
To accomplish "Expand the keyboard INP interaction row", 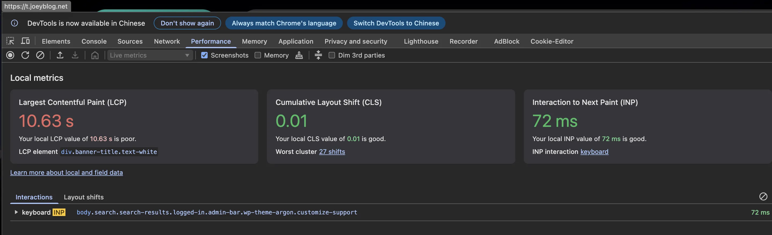I will 16,212.
